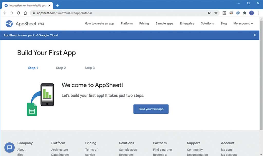This screenshot has height=156, width=263.
Task: Click the browser back arrow
Action: (5, 13)
